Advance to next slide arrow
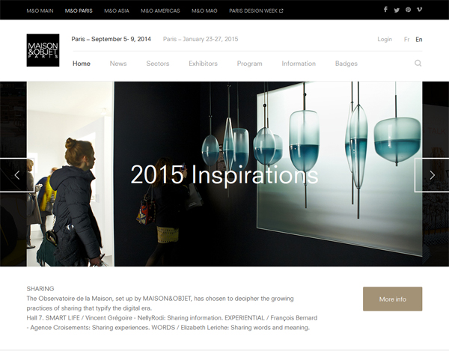 [x=432, y=175]
